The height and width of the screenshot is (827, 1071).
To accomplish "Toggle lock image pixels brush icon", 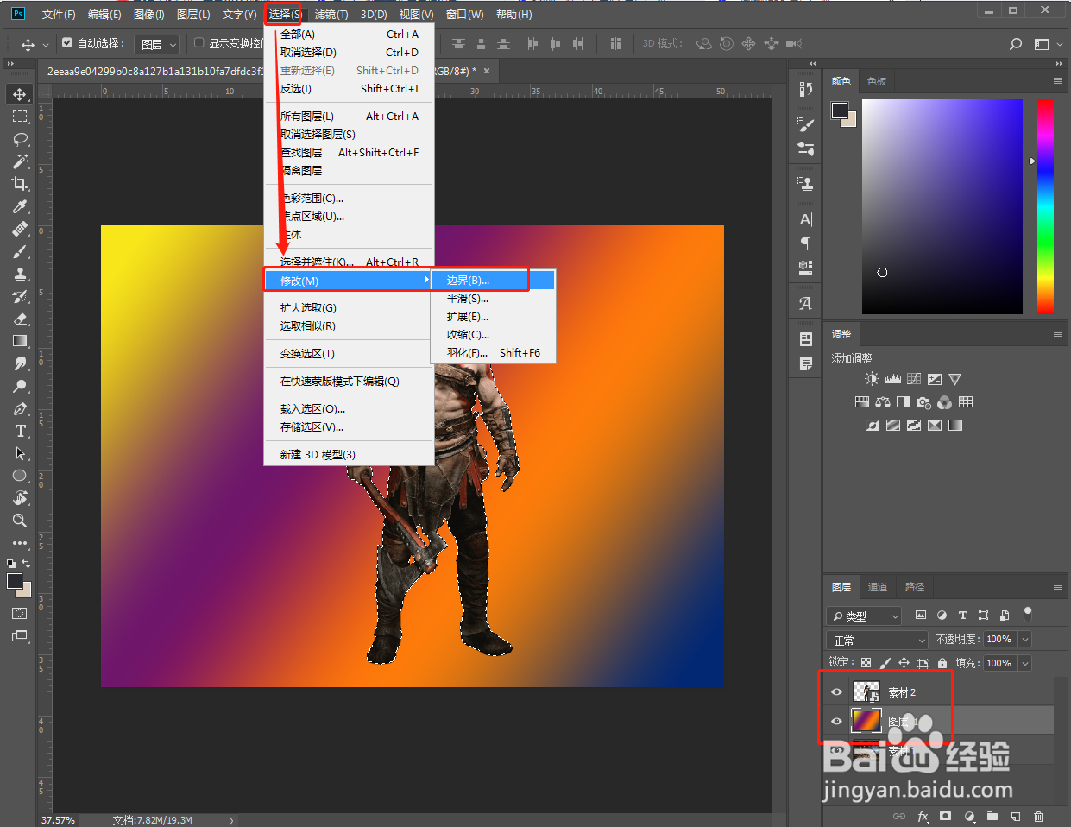I will pyautogui.click(x=885, y=663).
